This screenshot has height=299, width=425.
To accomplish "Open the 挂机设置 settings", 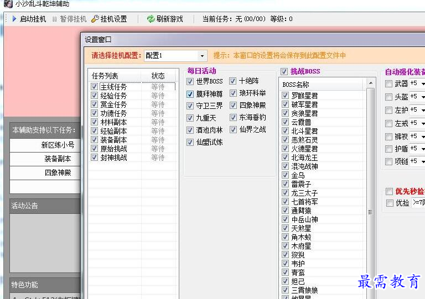I will (110, 19).
